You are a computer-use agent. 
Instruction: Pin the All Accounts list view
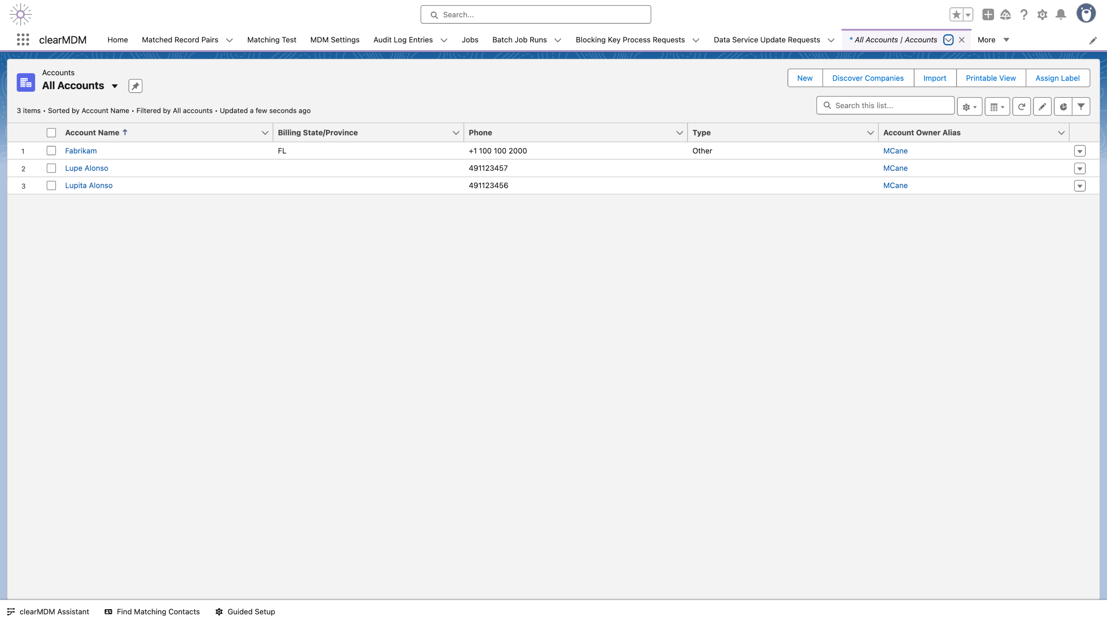point(135,86)
